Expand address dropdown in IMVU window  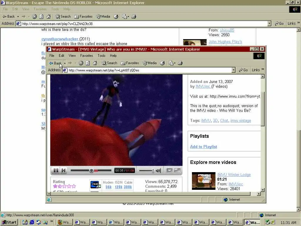(233, 70)
